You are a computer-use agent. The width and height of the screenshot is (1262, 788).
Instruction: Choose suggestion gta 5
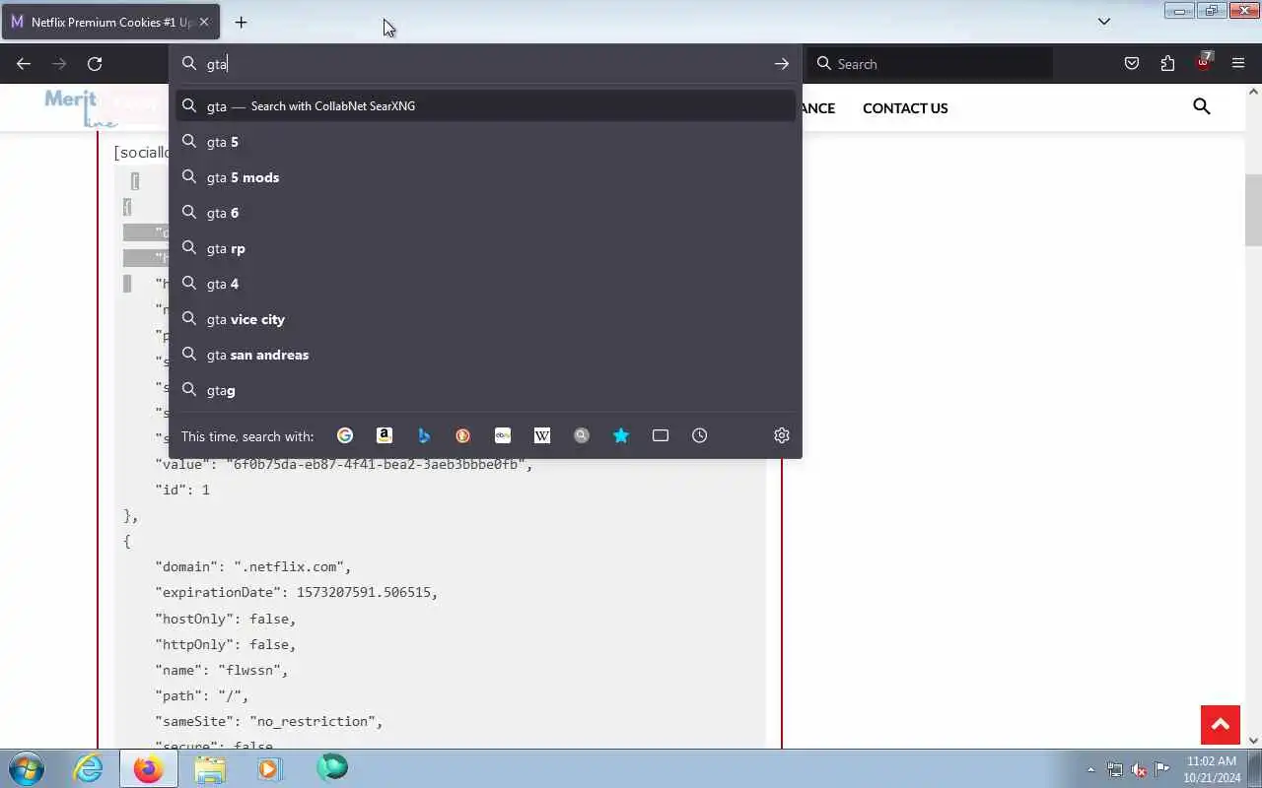click(x=486, y=142)
